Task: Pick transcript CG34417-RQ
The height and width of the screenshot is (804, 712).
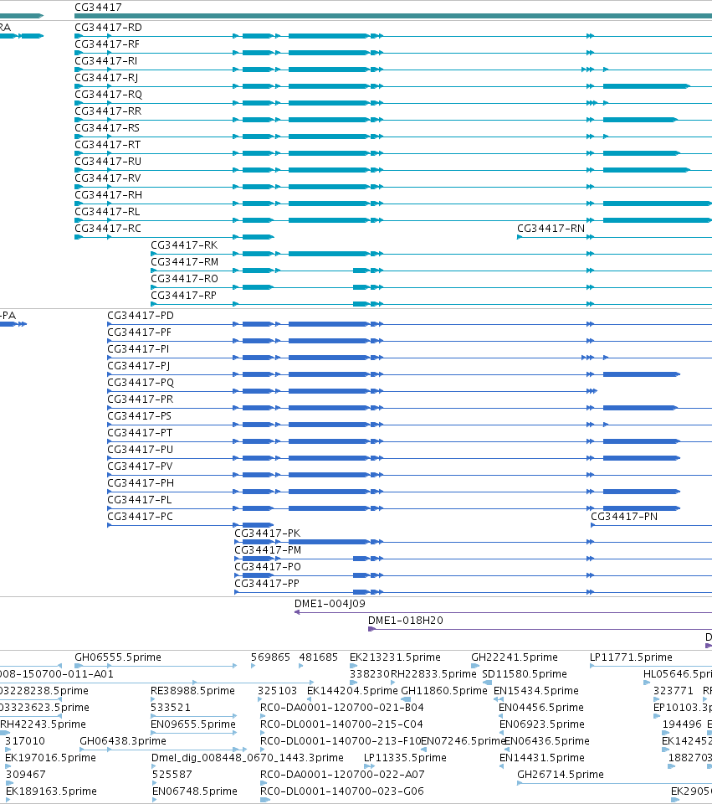Action: [109, 95]
